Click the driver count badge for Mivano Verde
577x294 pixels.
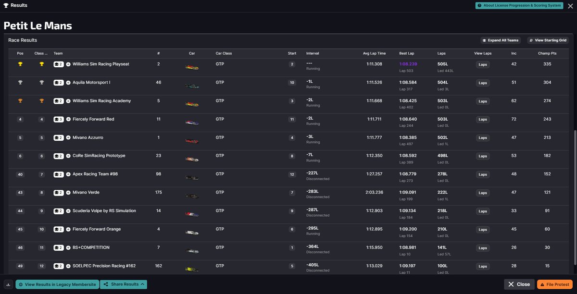pos(59,193)
